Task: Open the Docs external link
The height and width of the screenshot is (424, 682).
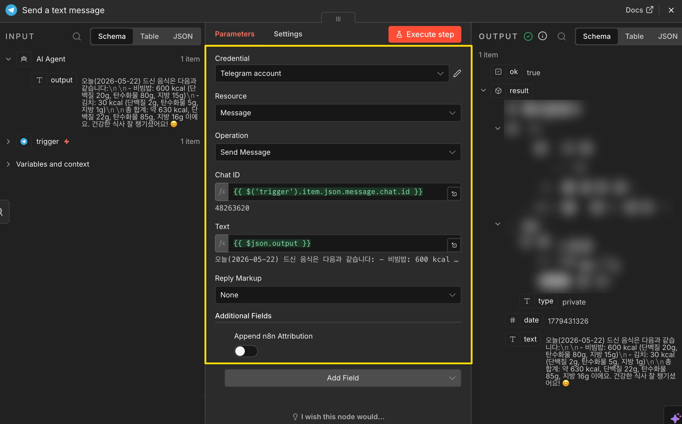Action: point(639,10)
